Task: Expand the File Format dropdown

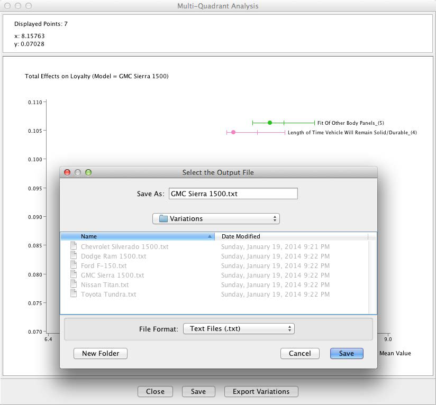Action: [x=238, y=329]
